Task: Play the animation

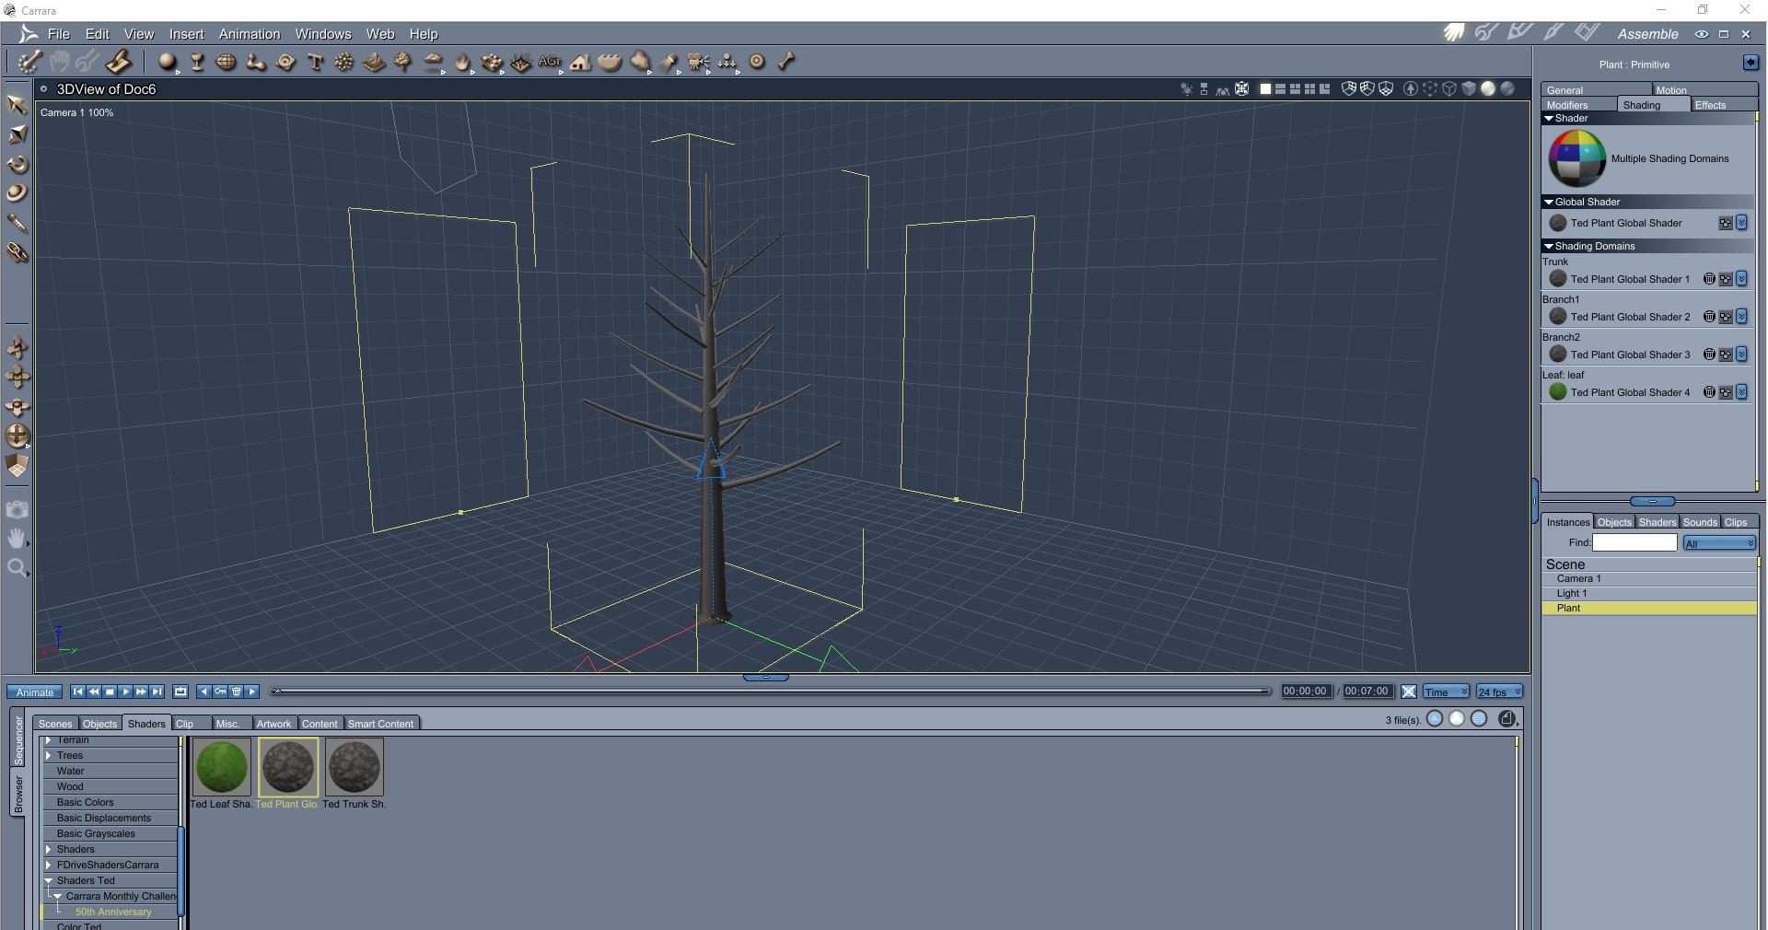Action: (x=125, y=692)
